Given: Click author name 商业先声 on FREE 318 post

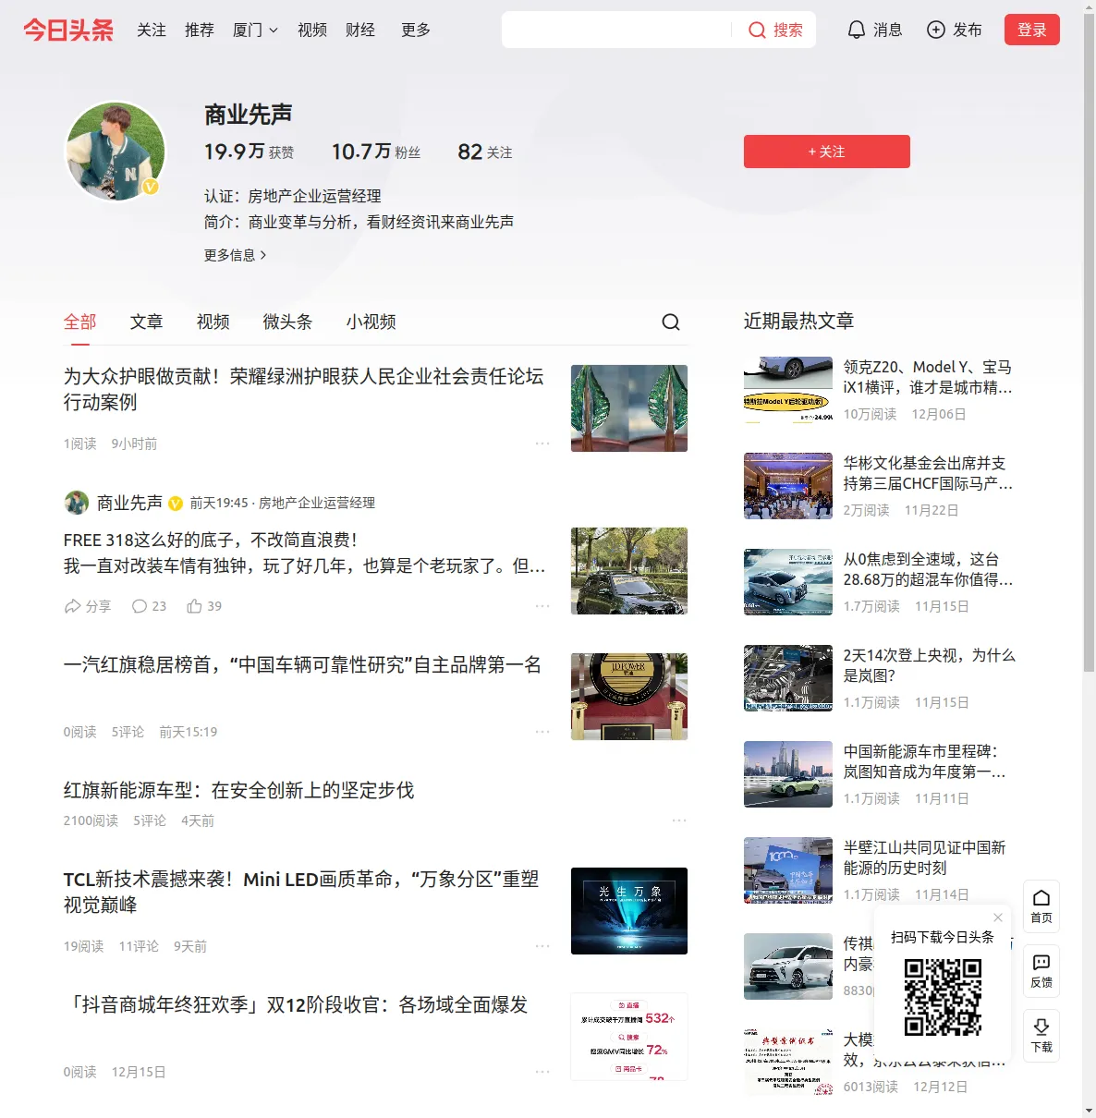Looking at the screenshot, I should [130, 503].
